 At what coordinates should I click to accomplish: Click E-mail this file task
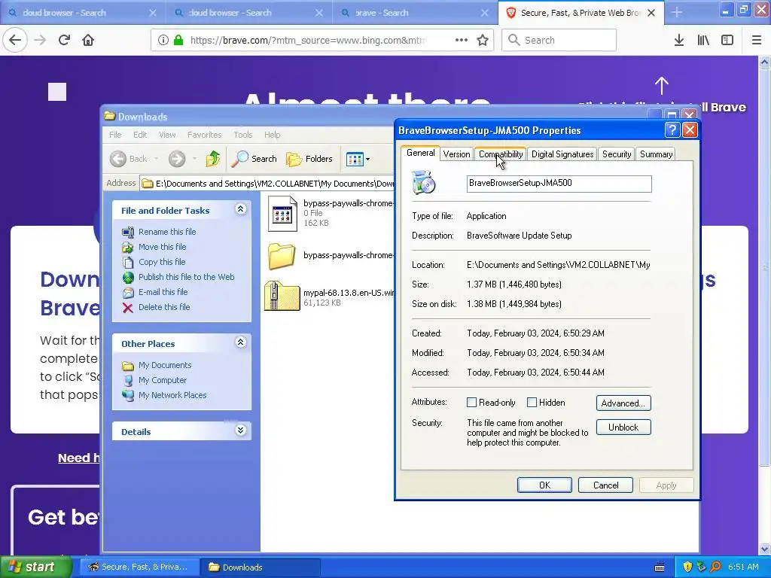(x=163, y=292)
